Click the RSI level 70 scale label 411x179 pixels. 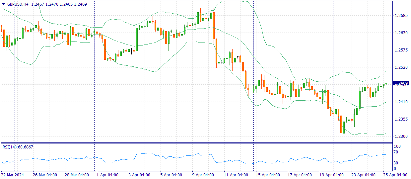point(396,152)
